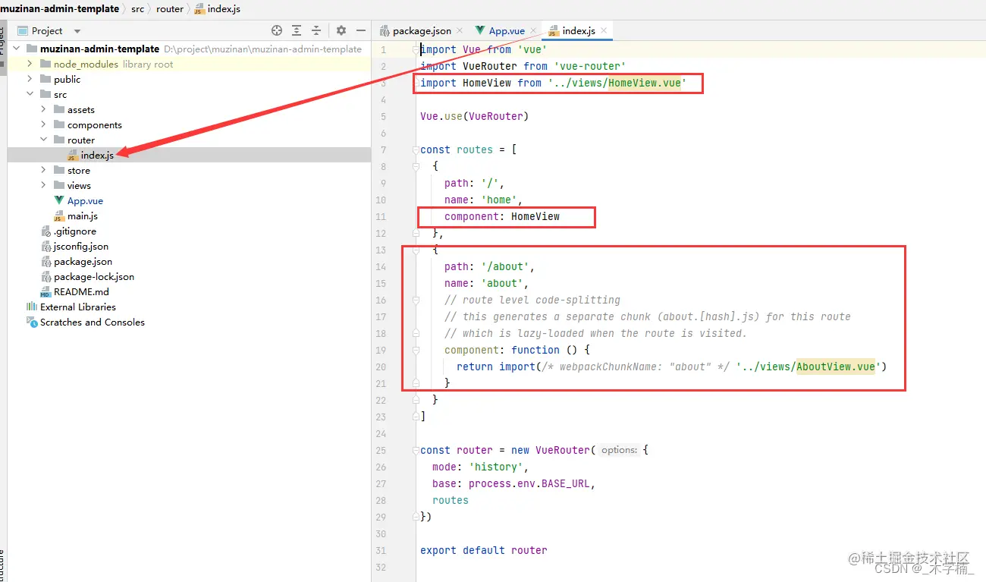The image size is (986, 582).
Task: Click "mode: 'history'" on line 27
Action: pos(478,467)
